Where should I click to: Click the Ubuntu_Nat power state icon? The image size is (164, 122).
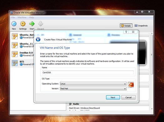[x=21, y=38]
